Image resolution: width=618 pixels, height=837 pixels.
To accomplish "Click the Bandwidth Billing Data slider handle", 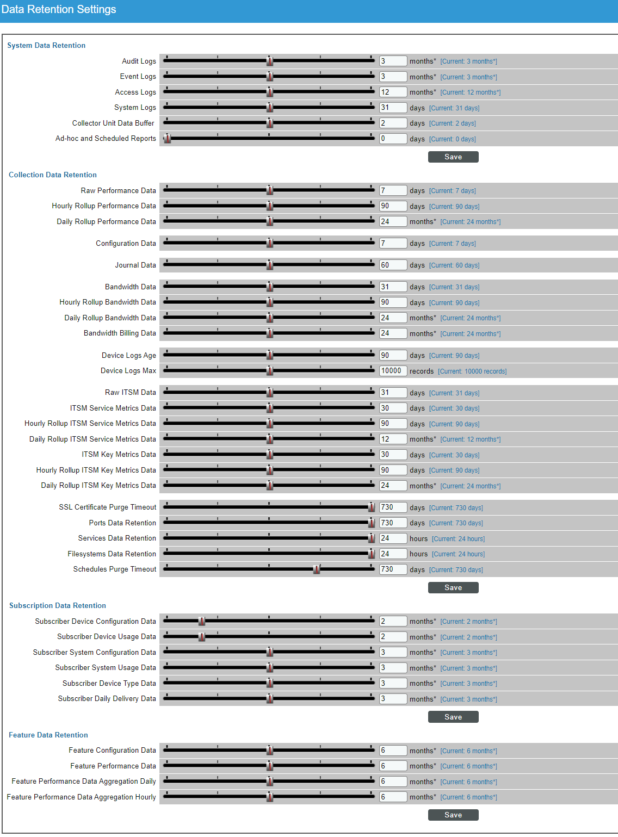I will pyautogui.click(x=270, y=333).
